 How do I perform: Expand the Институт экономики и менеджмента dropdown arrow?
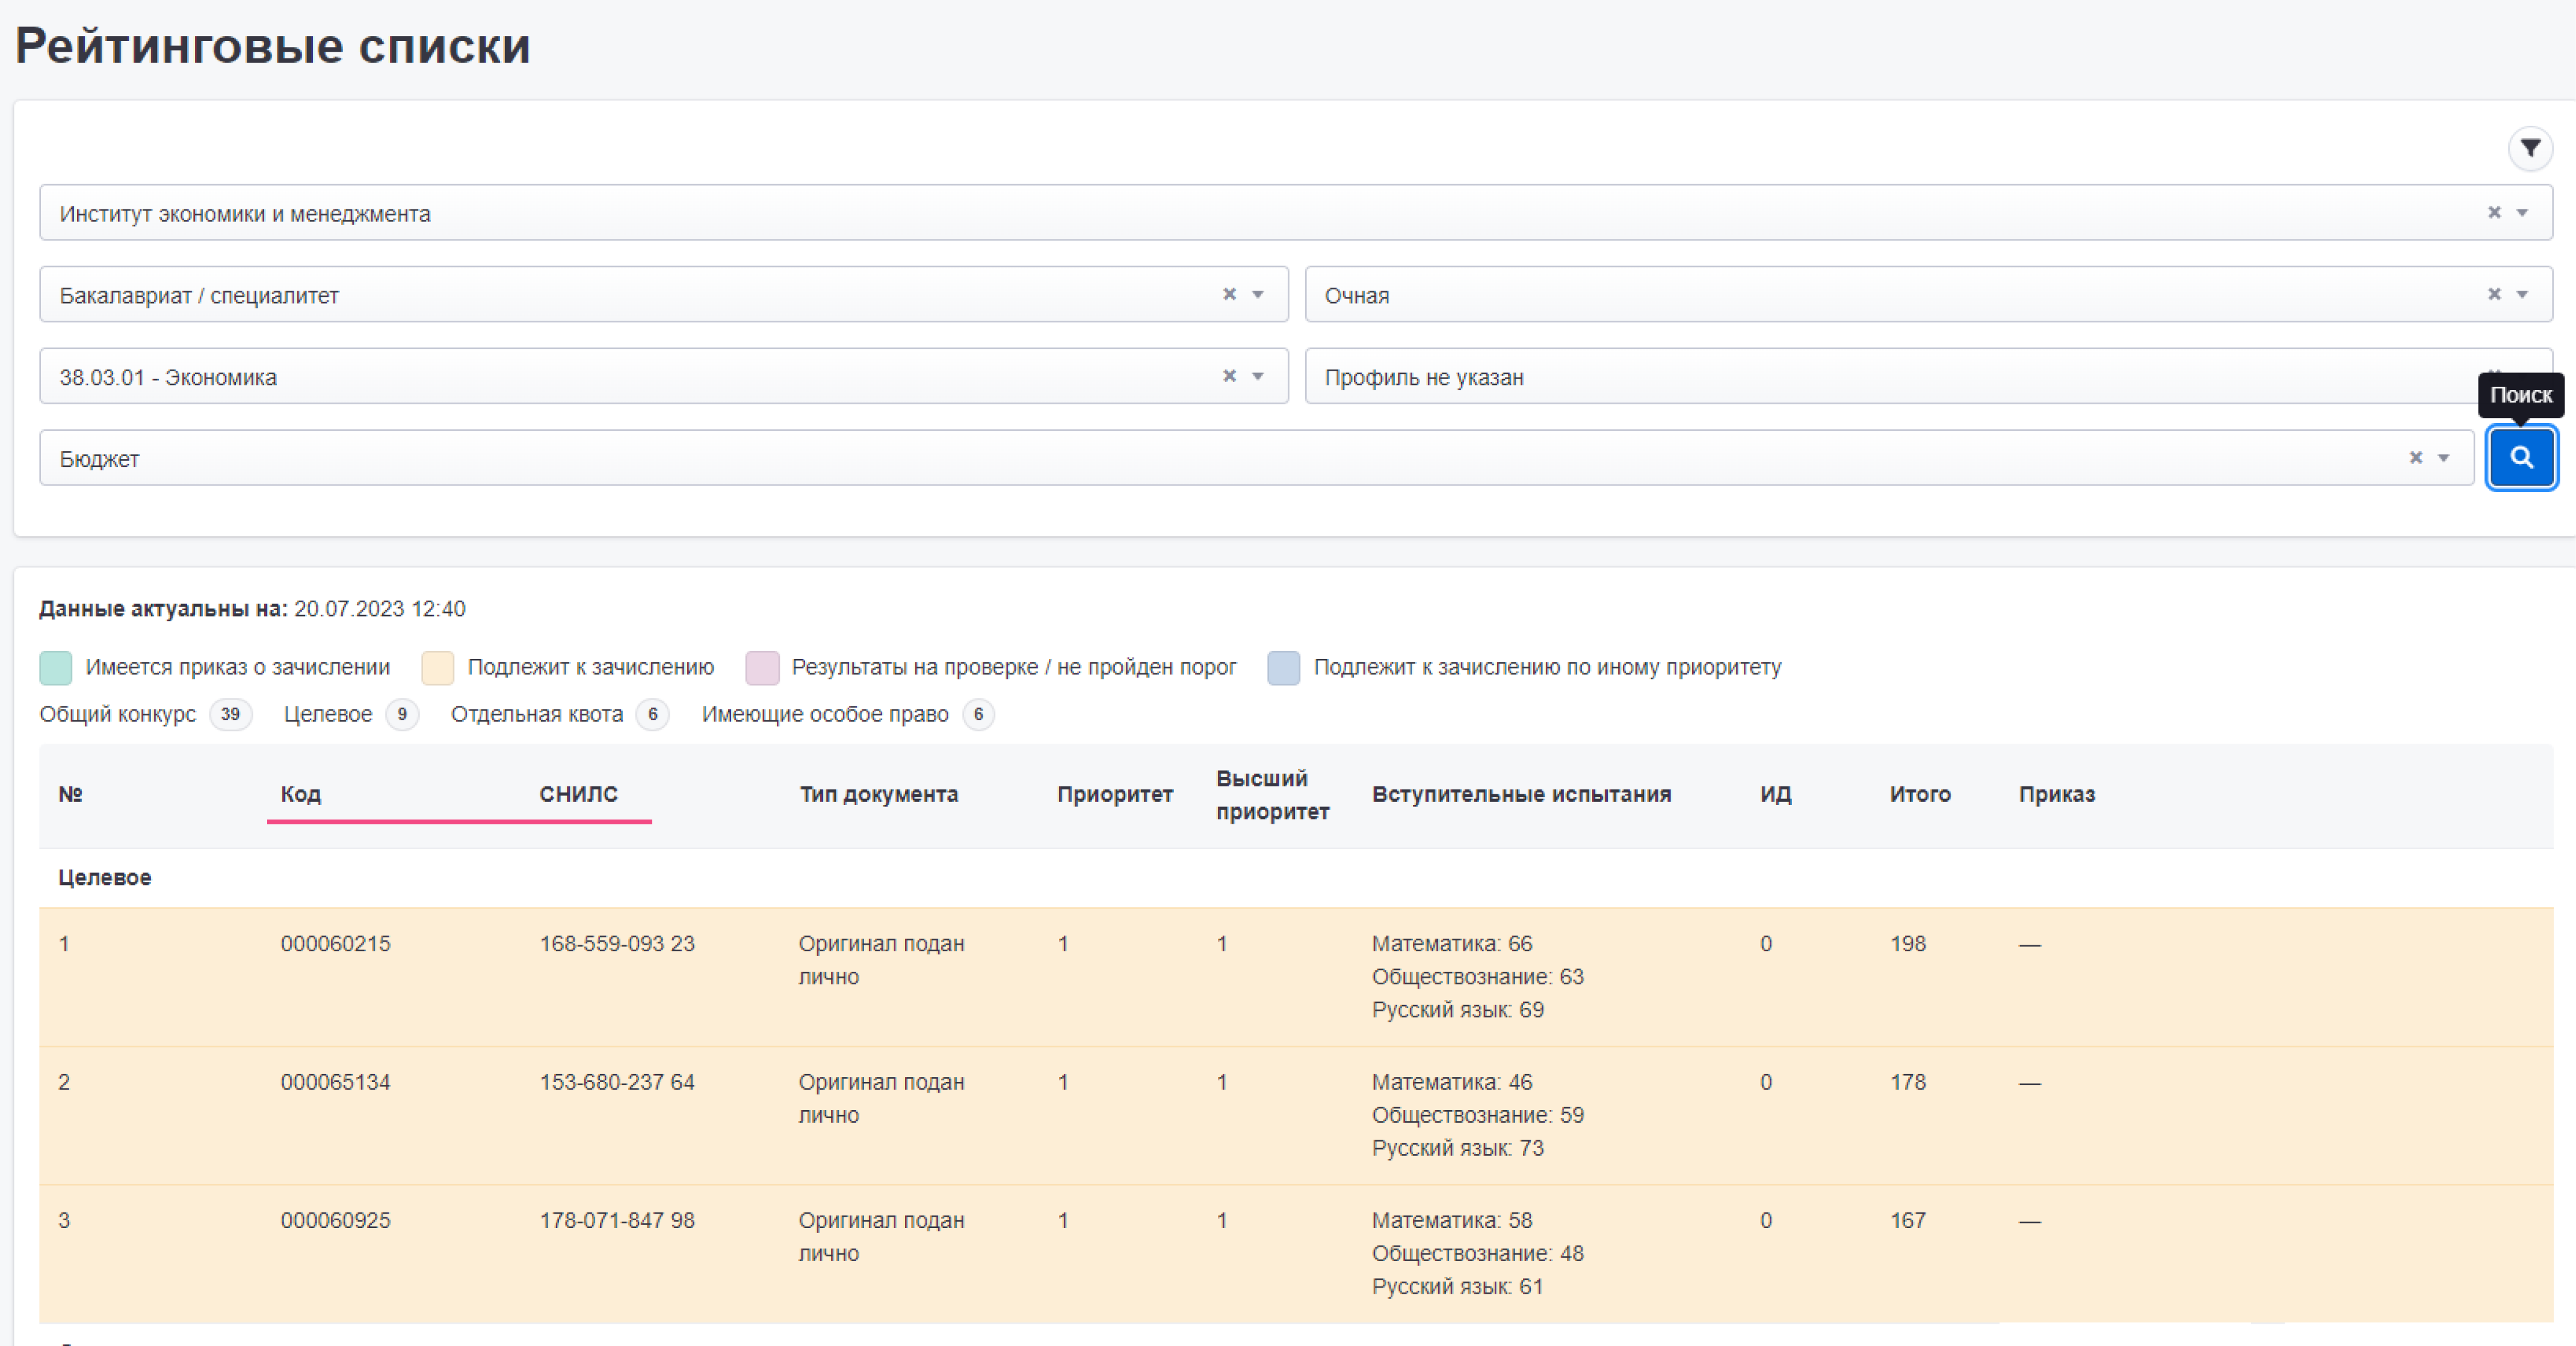pyautogui.click(x=2522, y=212)
